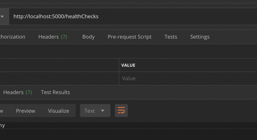The height and width of the screenshot is (140, 257).
Task: Select the Raw response view button
Action: pyautogui.click(x=2, y=111)
